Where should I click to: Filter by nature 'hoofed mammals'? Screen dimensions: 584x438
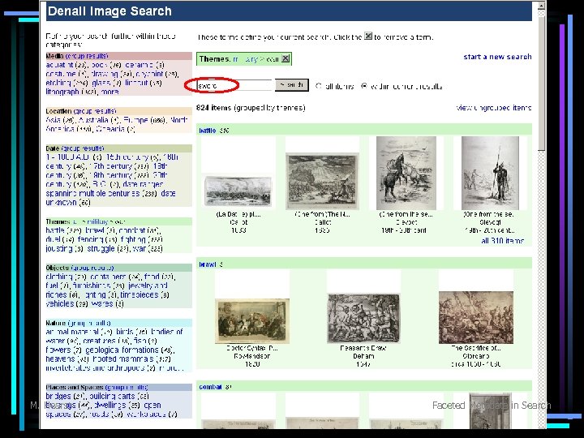click(123, 359)
